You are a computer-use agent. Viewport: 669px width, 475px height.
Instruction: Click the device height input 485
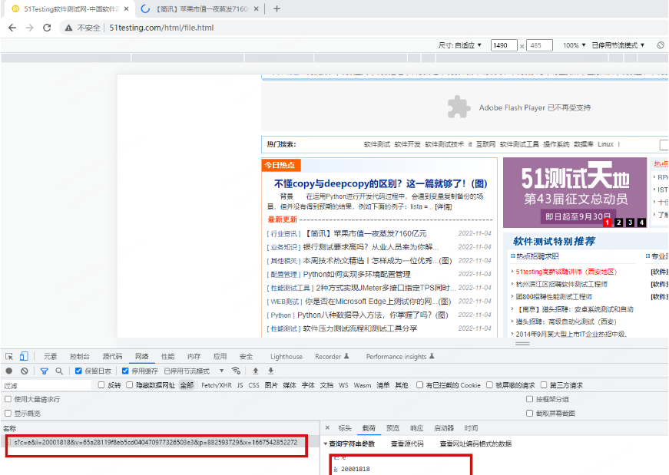point(539,45)
